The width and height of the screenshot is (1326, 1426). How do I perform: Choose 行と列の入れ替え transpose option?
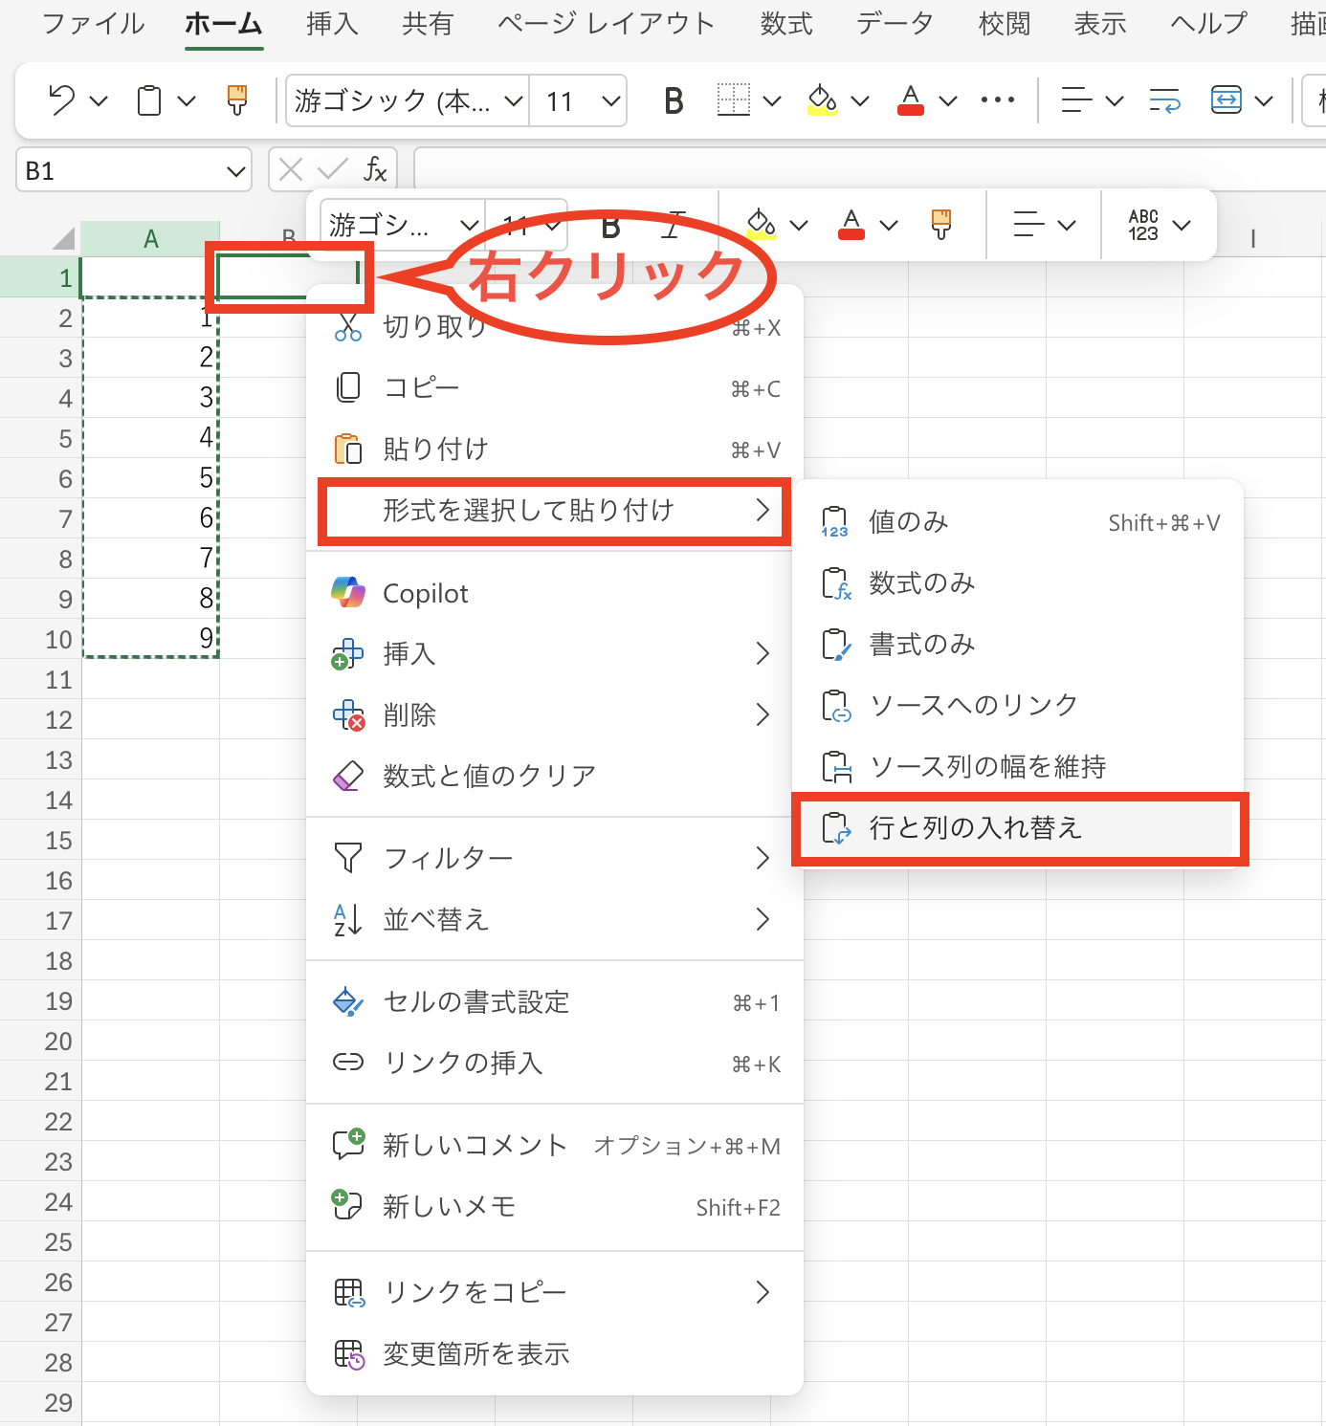point(1019,828)
